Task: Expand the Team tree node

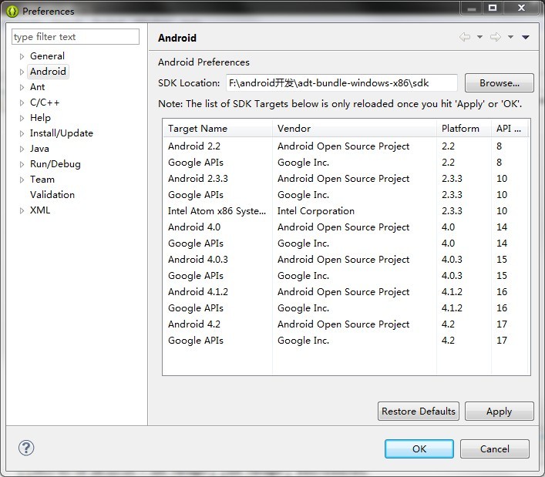Action: coord(22,180)
